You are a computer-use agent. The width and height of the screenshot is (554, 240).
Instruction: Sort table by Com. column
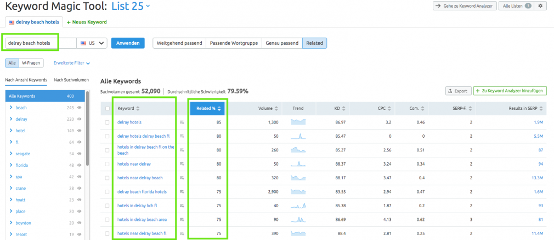pos(422,109)
